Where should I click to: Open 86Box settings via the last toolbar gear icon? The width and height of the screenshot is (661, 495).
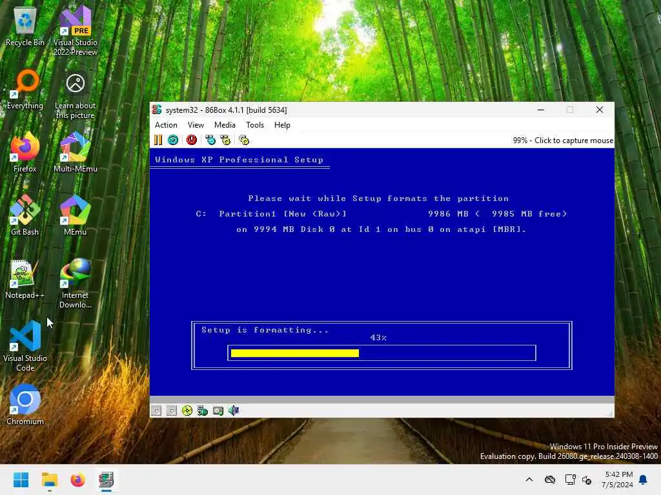(244, 140)
